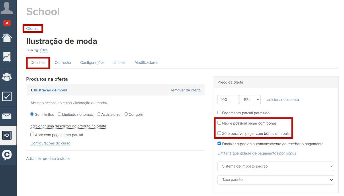
Task: Switch to the Detalhes tab
Action: 38,62
